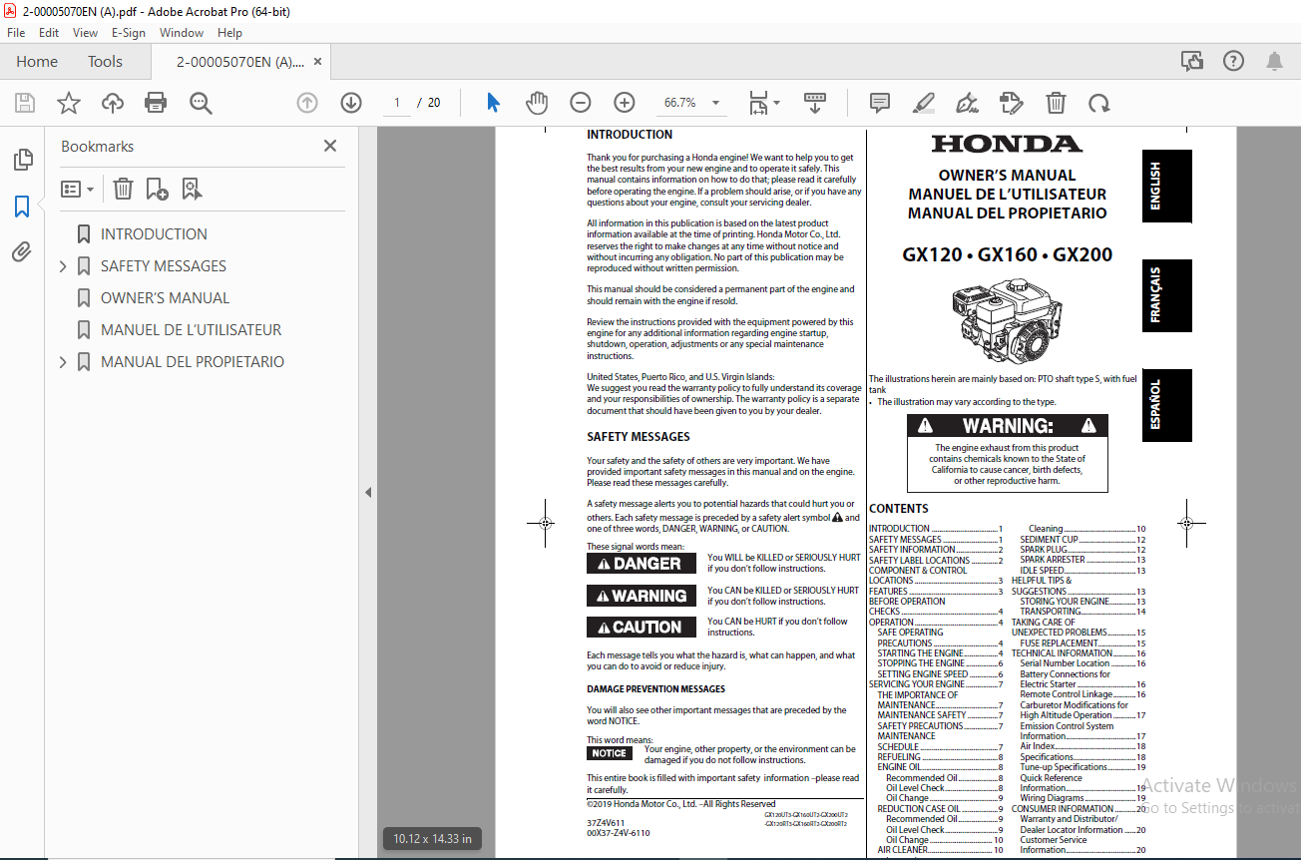Select the OWNER'S MANUAL bookmark
Viewport: 1301px width, 860px height.
pyautogui.click(x=165, y=298)
